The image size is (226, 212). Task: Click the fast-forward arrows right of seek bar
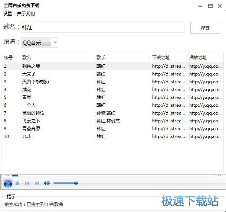click(x=220, y=176)
